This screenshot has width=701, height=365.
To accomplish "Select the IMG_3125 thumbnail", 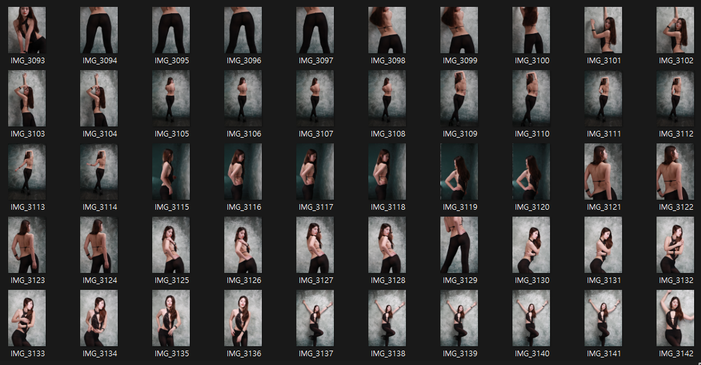I will (171, 245).
